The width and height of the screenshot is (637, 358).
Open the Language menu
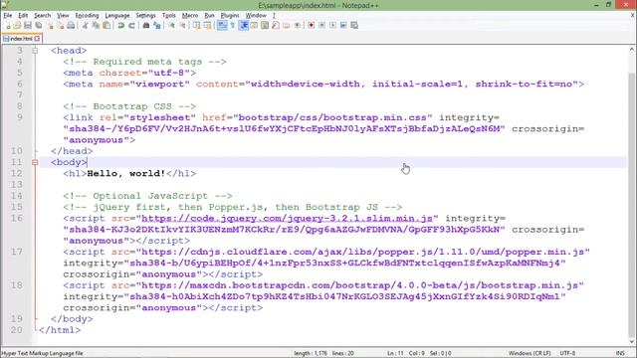point(117,16)
